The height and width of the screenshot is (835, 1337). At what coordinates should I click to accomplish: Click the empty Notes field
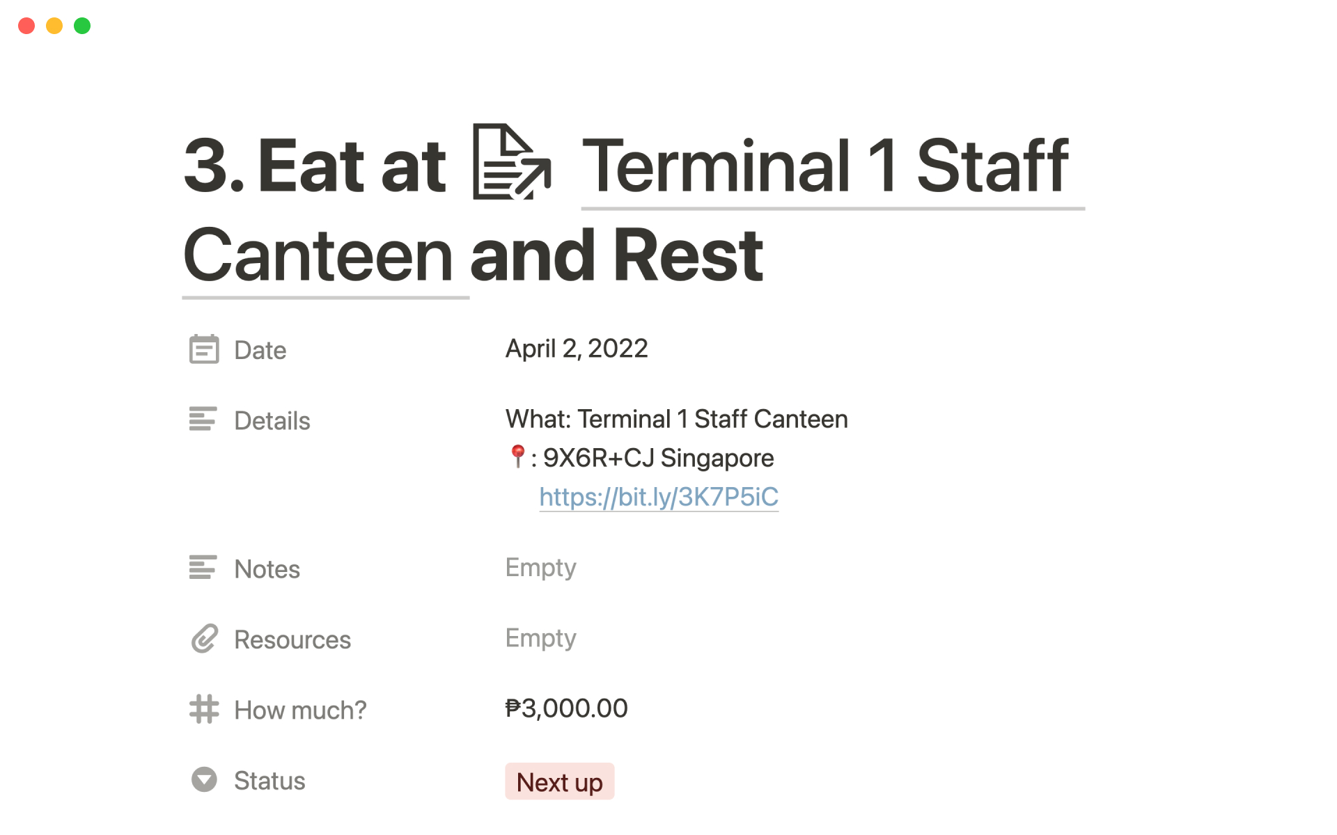(x=541, y=568)
